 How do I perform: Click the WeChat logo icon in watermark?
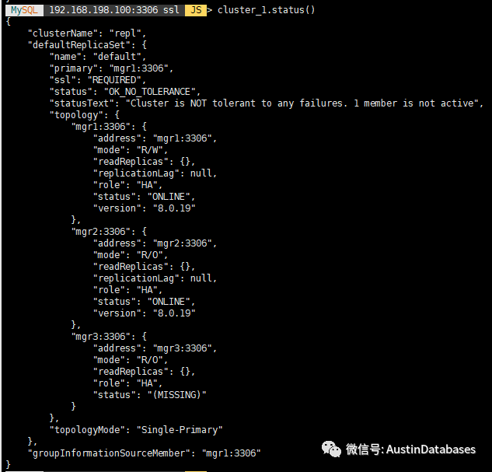click(332, 449)
